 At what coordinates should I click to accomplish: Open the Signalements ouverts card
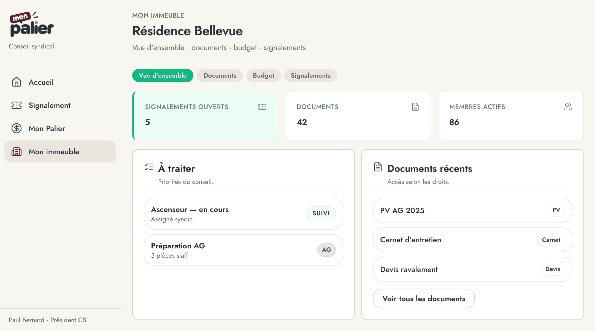coord(205,116)
